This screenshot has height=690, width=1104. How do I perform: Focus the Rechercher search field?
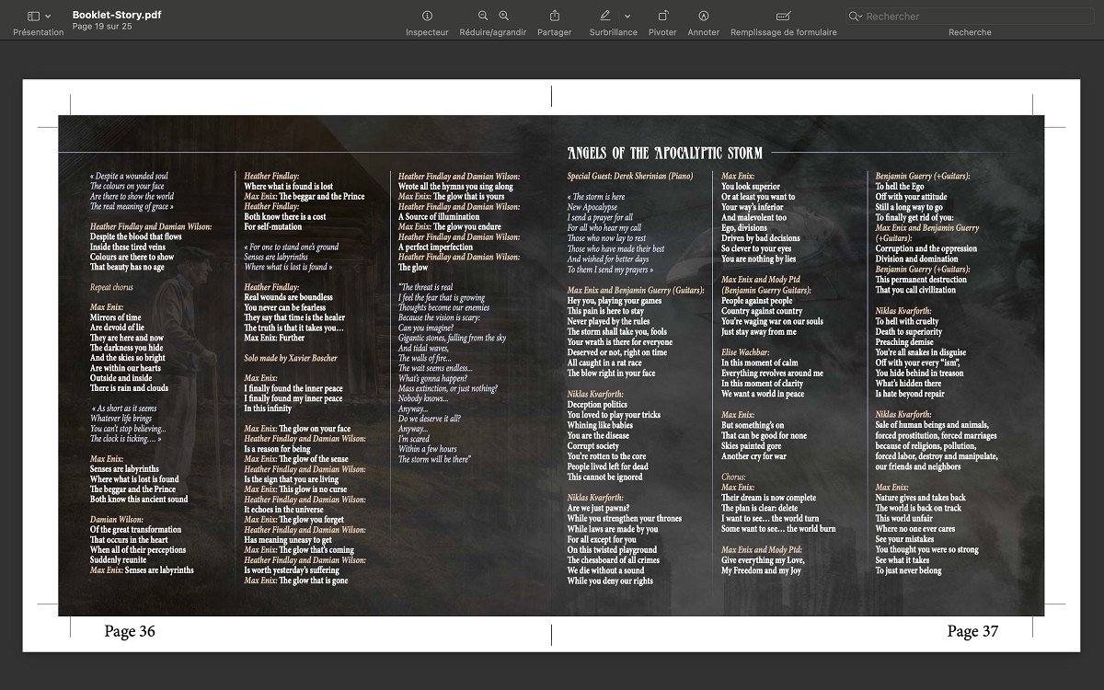tap(970, 16)
